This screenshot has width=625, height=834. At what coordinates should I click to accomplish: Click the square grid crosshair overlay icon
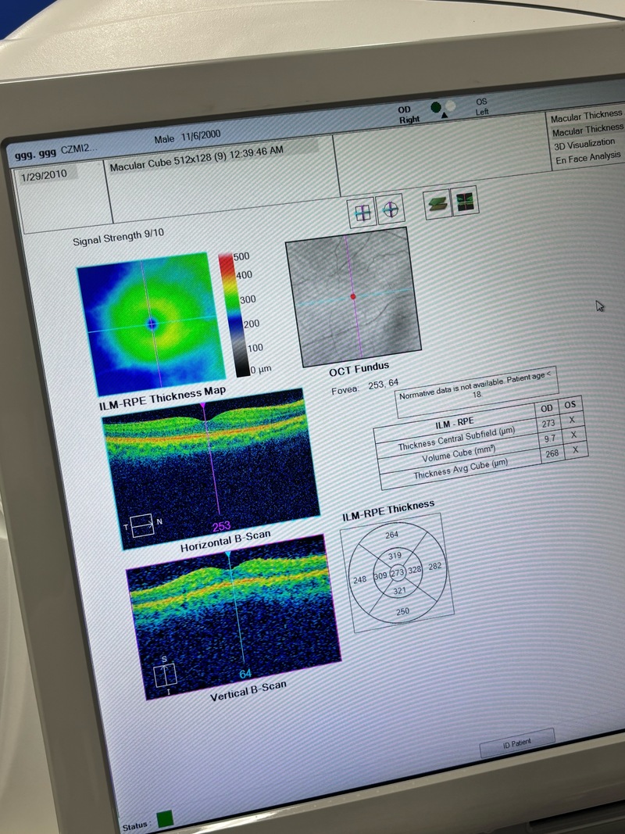(362, 213)
